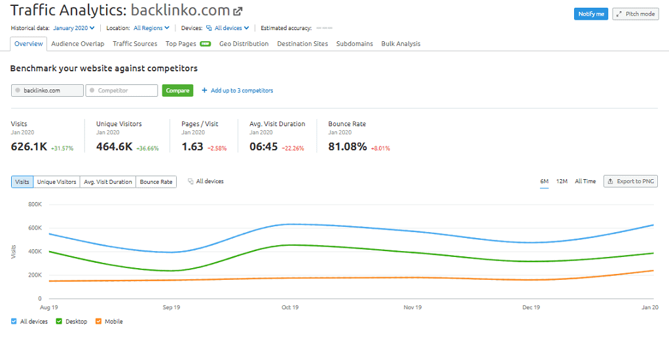
Task: Switch to the Subdomains tab
Action: (355, 43)
